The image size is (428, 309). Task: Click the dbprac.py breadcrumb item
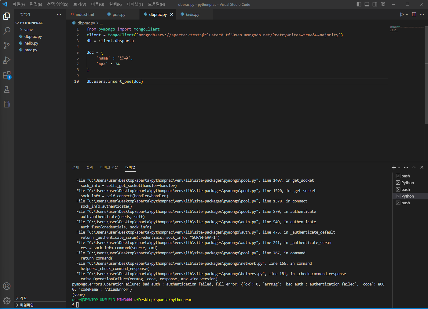[84, 23]
